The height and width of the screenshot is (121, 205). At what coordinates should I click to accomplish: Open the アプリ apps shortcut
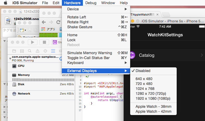[48, 29]
